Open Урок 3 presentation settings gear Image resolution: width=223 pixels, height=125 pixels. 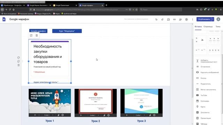(x=154, y=115)
